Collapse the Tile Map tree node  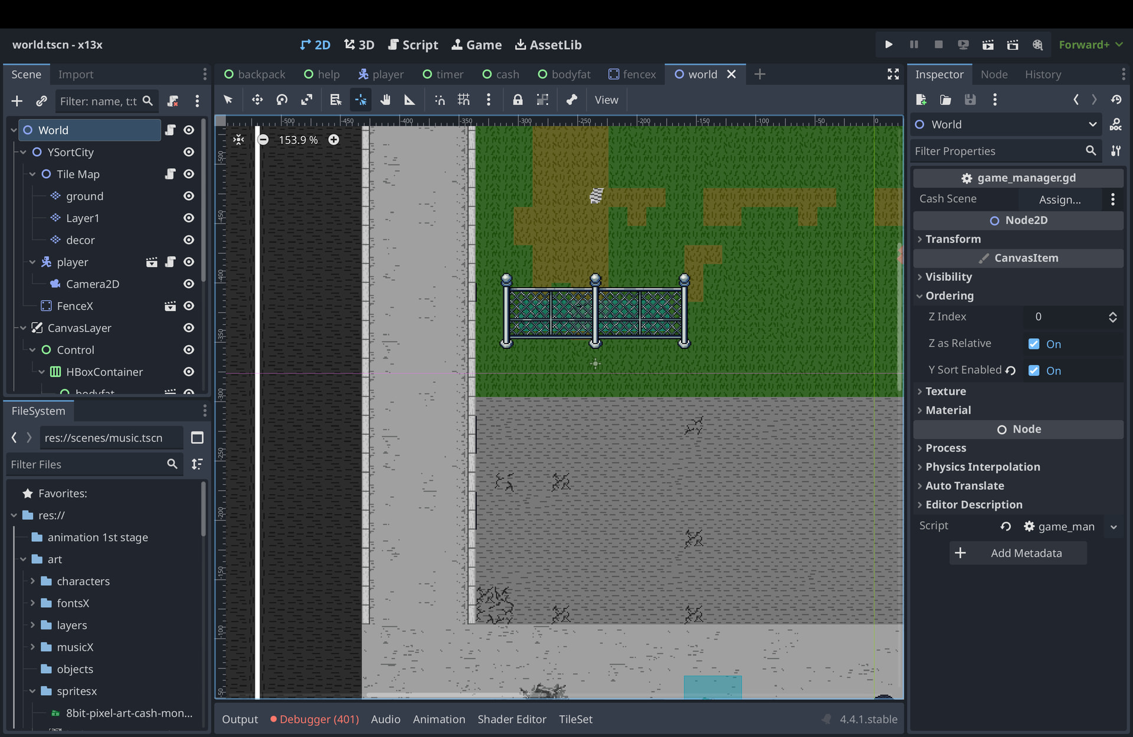[x=32, y=174]
